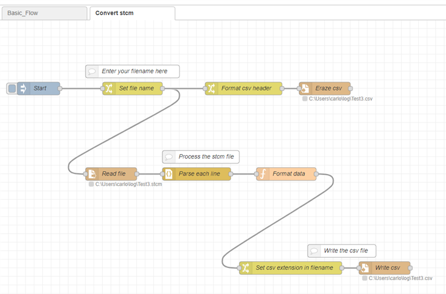Click status square under Read file node
The image size is (446, 294).
(x=91, y=184)
